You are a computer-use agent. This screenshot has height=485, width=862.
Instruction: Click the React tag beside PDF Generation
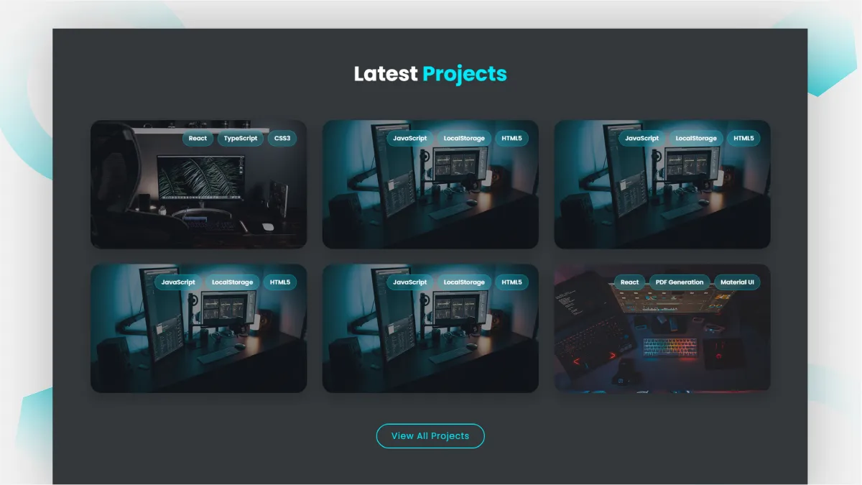(x=630, y=282)
